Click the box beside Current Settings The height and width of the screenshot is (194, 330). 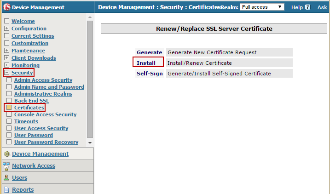(x=6, y=36)
